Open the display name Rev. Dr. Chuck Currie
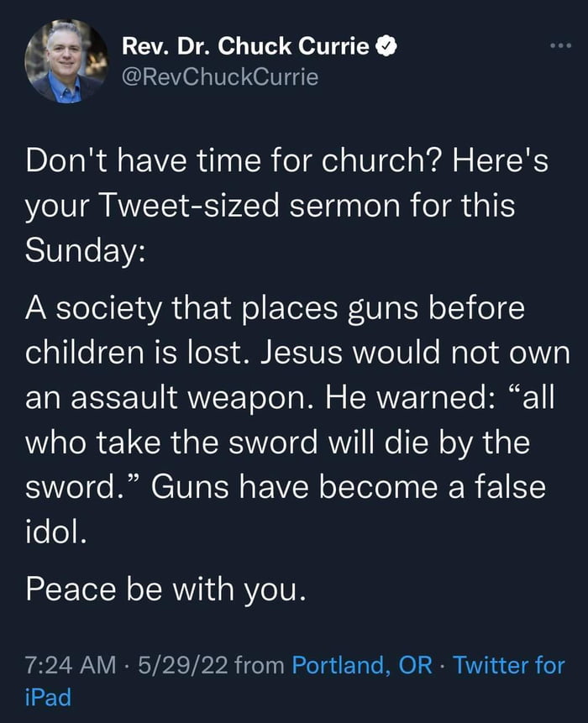Screen dimensions: 588x723 tap(245, 46)
